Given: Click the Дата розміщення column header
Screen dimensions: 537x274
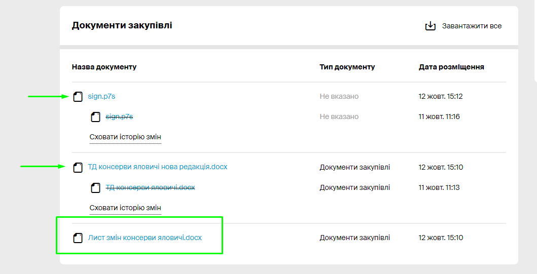Looking at the screenshot, I should point(451,67).
